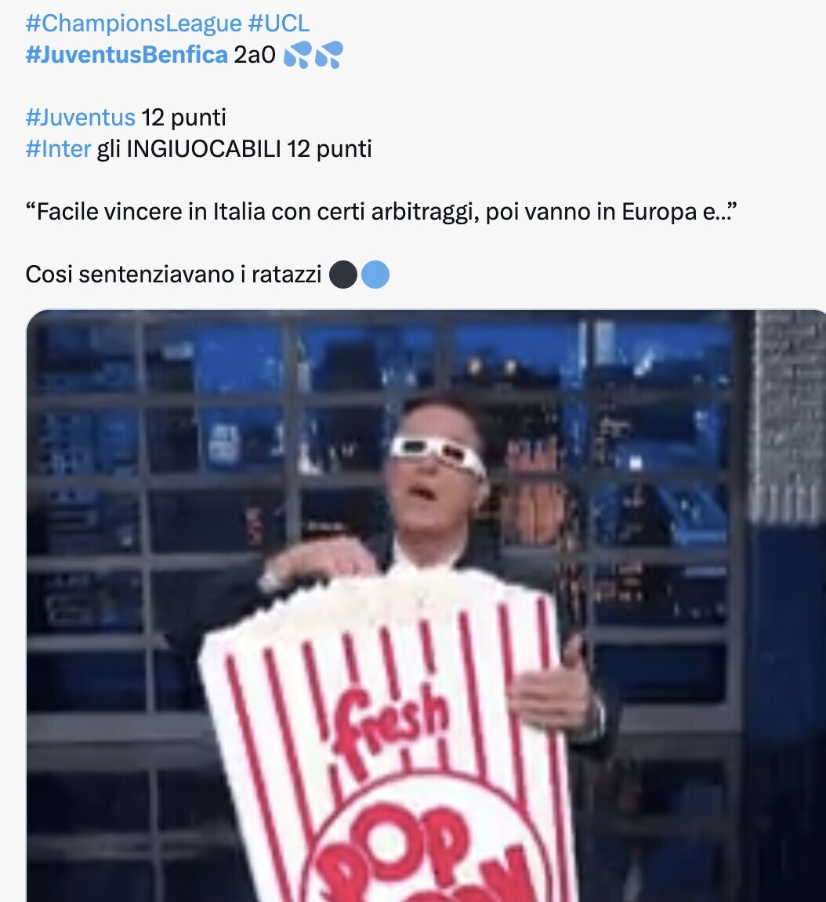Open the #Juventus hashtag link
Viewport: 826px width, 902px height.
pos(81,118)
